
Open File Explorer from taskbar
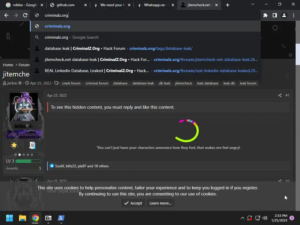pyautogui.click(x=22, y=218)
